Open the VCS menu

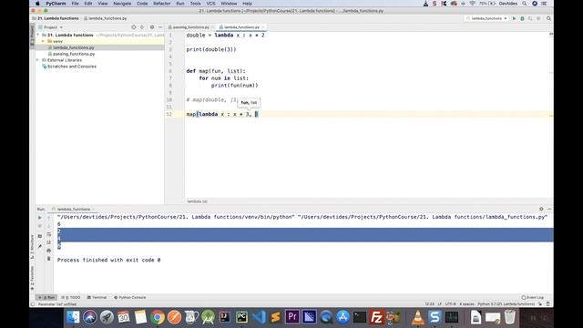[x=210, y=4]
